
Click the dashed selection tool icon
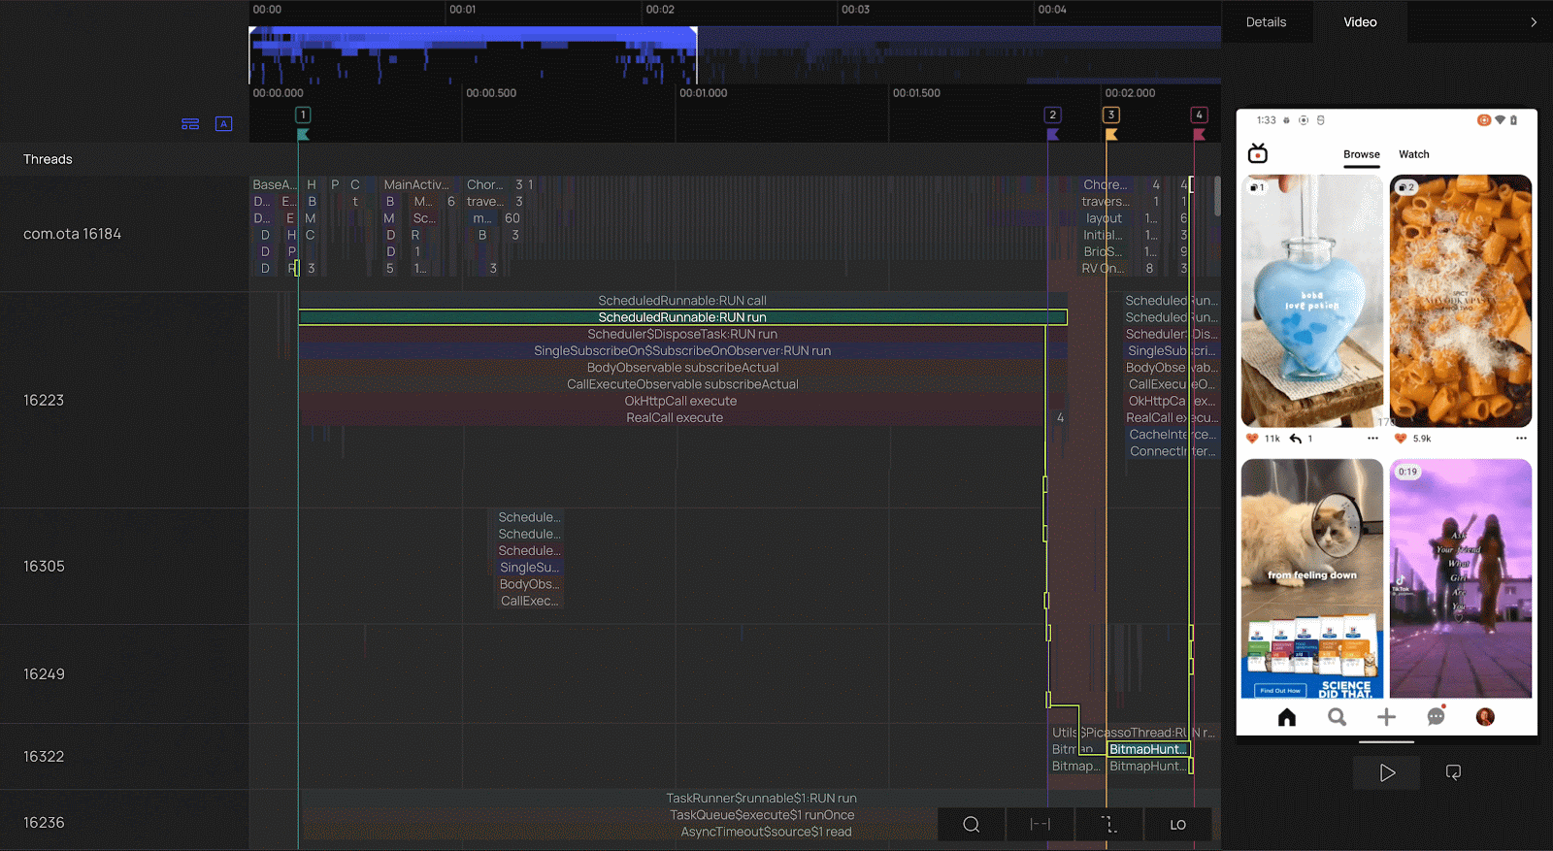1108,825
